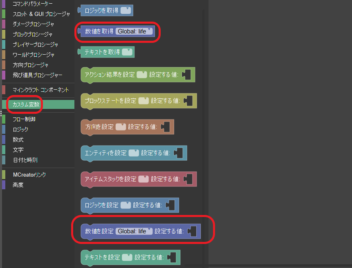Screen dimensions: 352x268
Task: Click value input socket of アクション結果を設定
Action: pyautogui.click(x=187, y=75)
